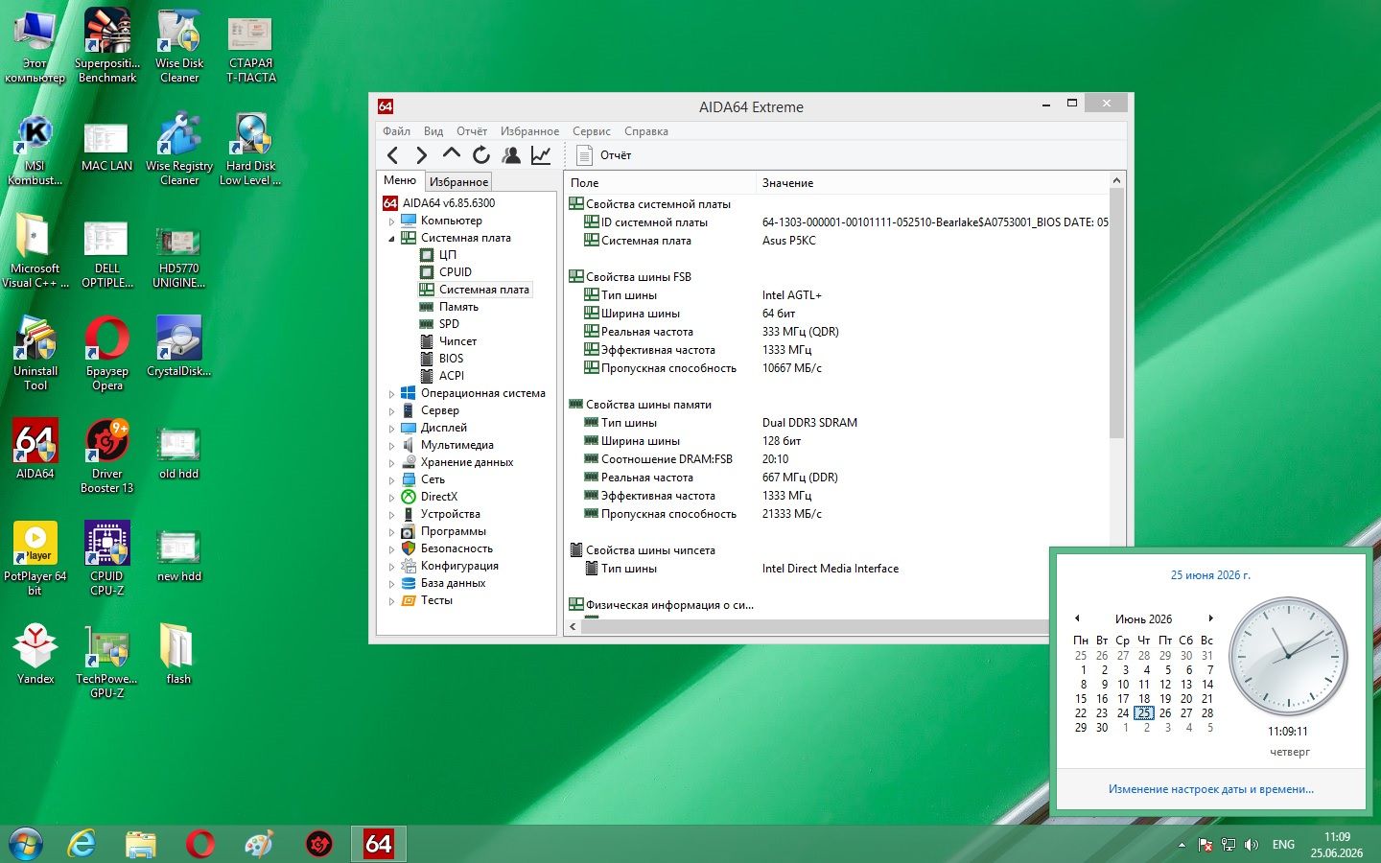Click the ENG language indicator
1381x863 pixels.
click(1283, 845)
